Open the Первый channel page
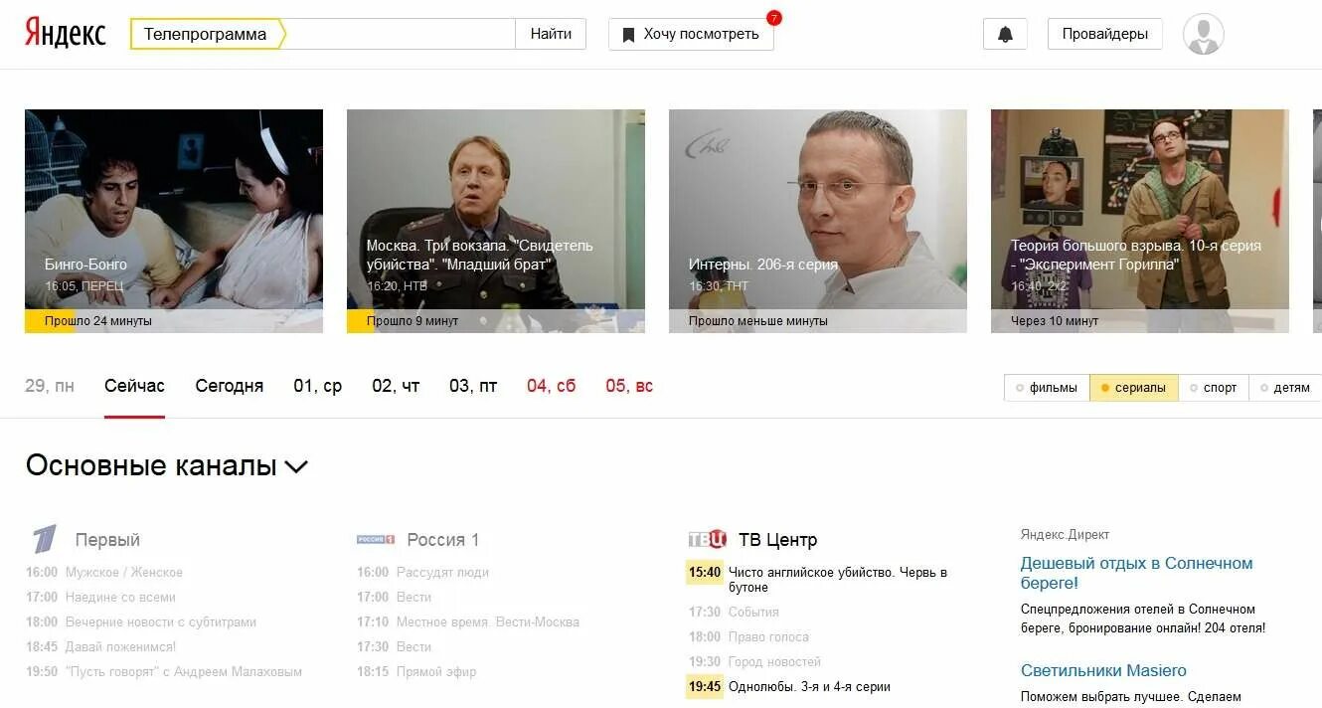The image size is (1322, 708). point(107,540)
